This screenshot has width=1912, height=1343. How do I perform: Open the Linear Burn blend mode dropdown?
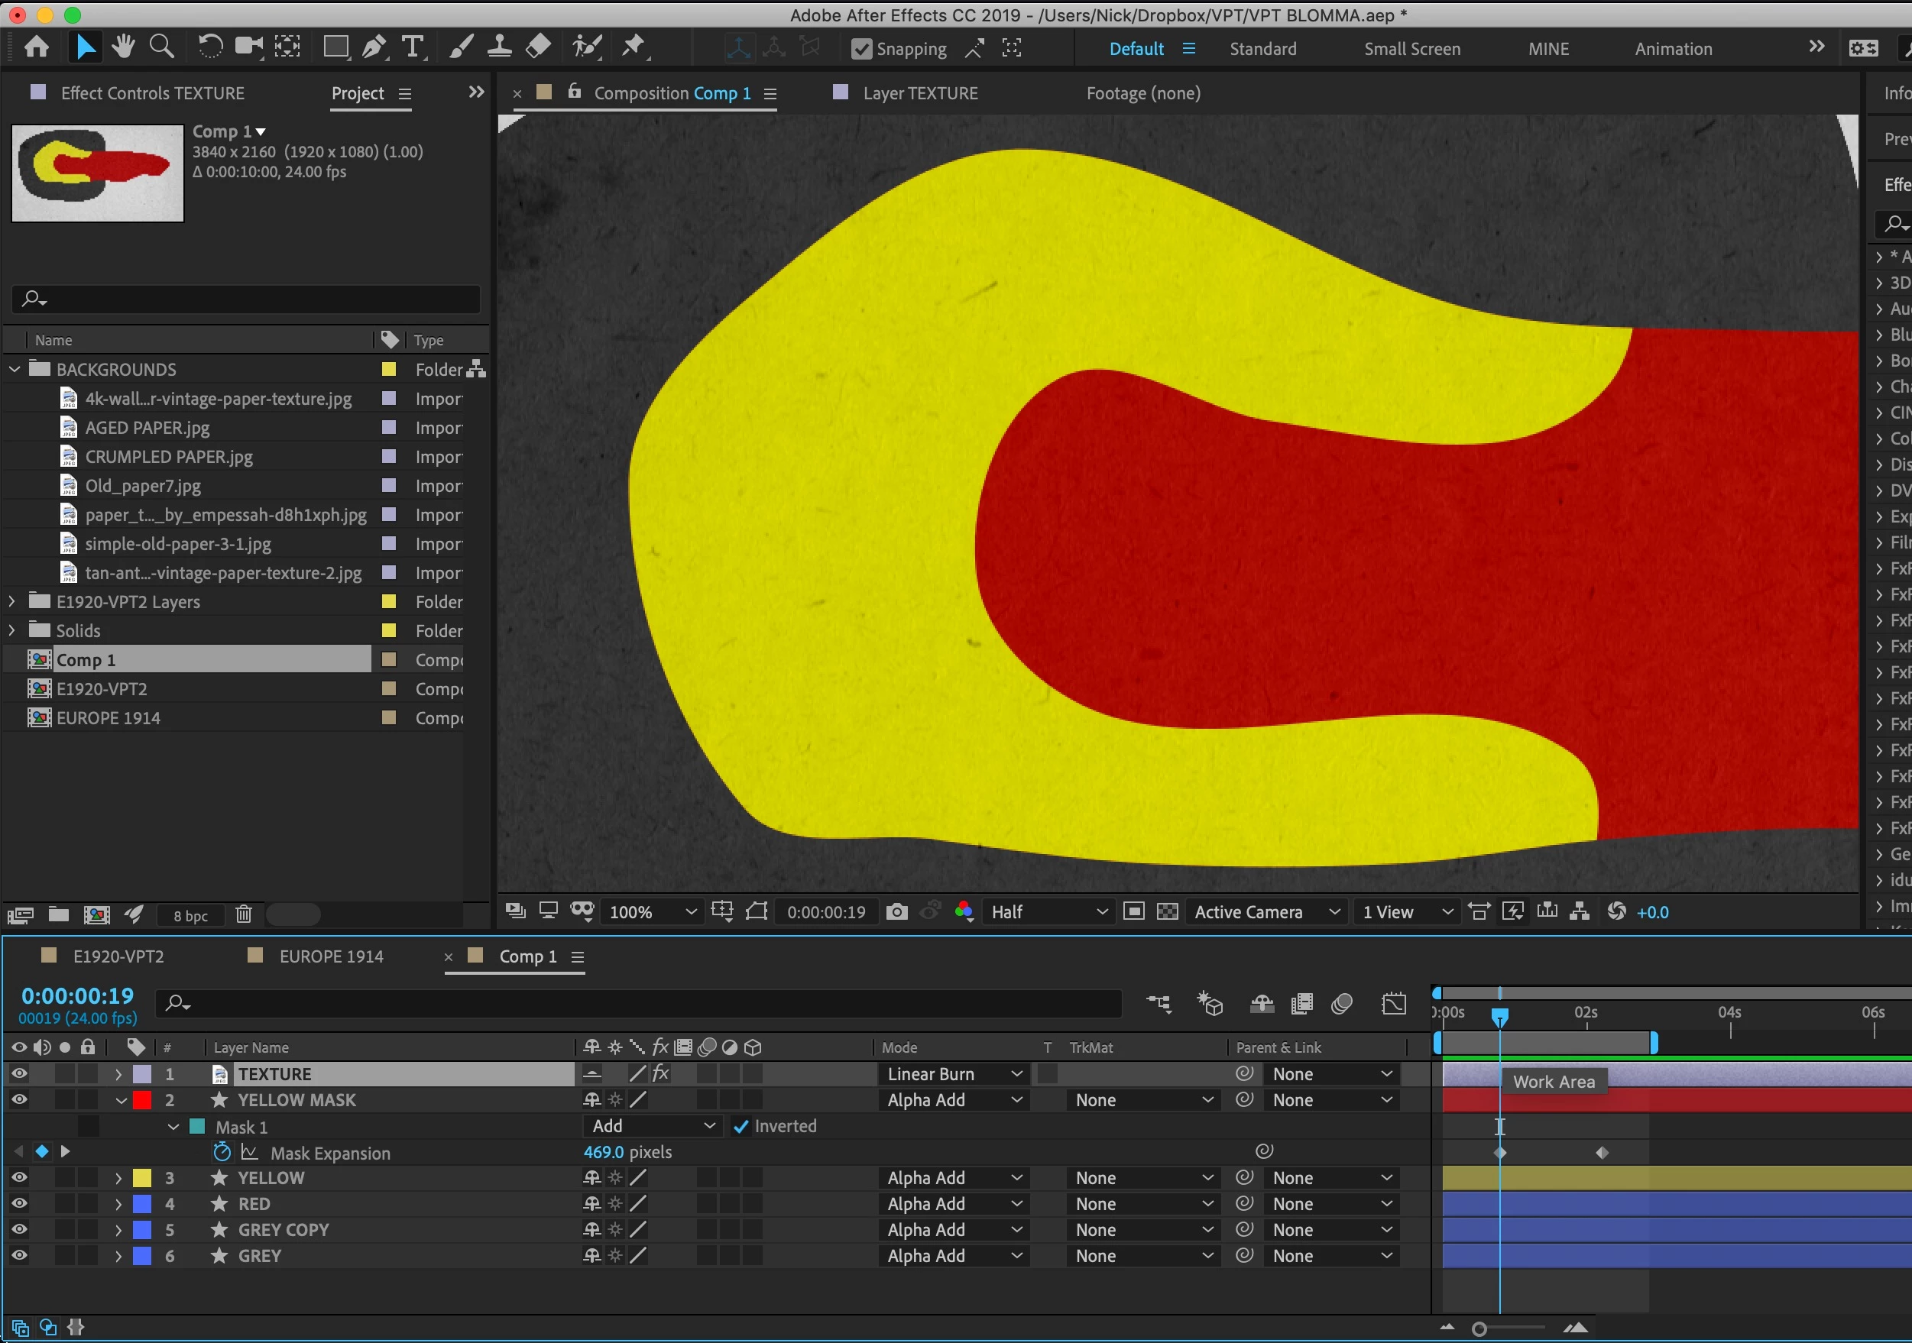click(954, 1074)
